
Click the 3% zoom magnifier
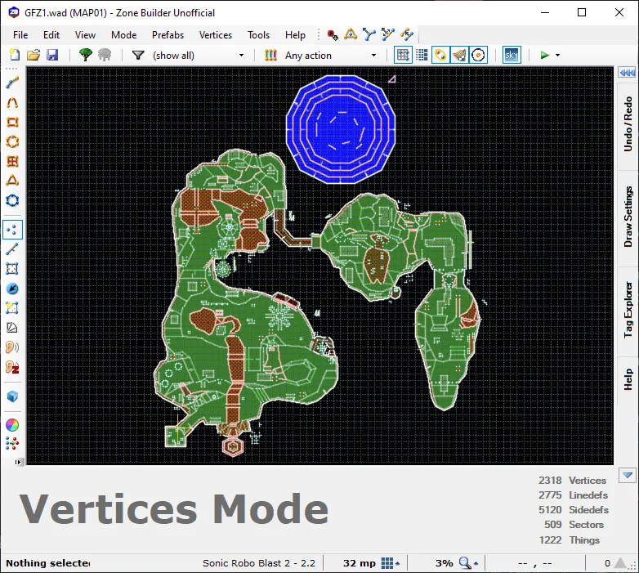click(465, 563)
